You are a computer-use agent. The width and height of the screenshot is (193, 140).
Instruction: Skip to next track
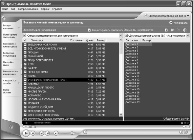[x=47, y=133]
